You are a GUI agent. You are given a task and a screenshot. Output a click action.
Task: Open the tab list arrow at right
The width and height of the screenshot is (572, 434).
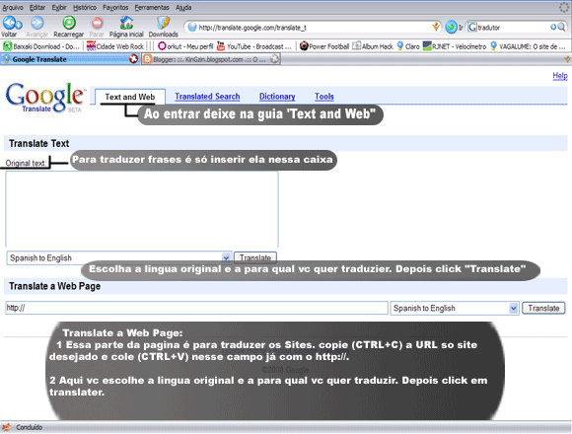tap(567, 59)
